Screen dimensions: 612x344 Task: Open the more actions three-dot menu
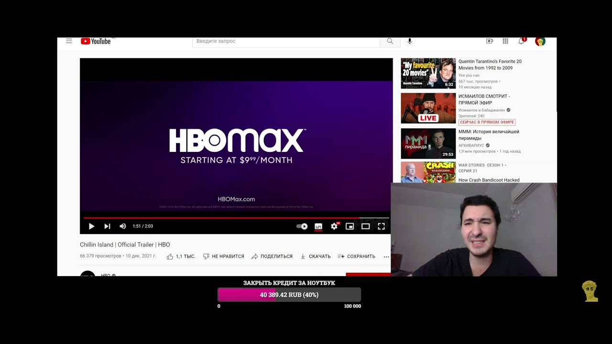click(x=386, y=257)
